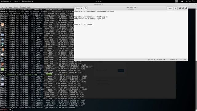The image size is (197, 111).
Task: Click the terminal prompt at the bottom
Action: pos(7,109)
